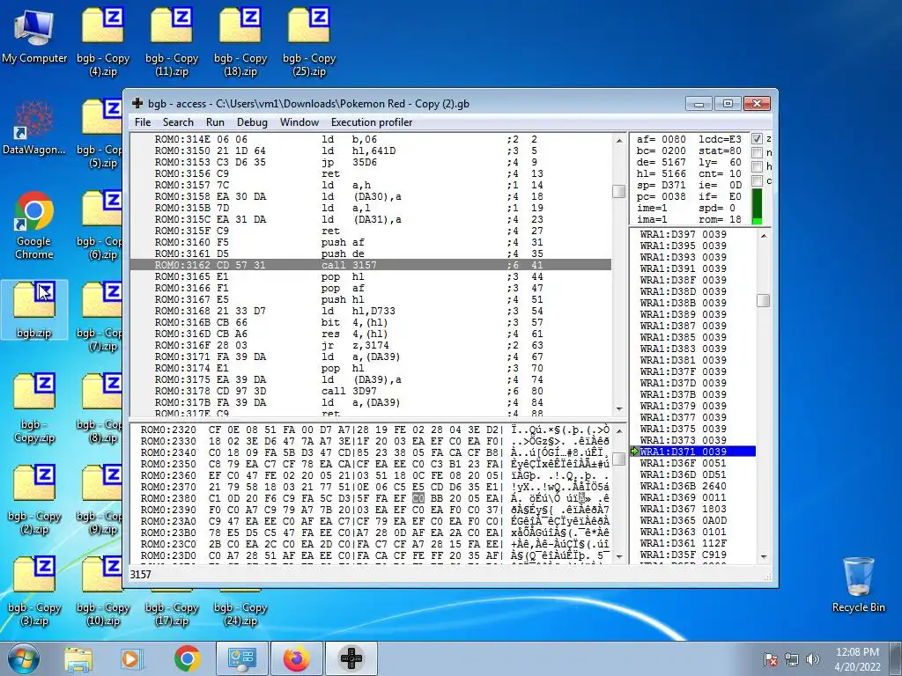Select bgb - Copy (18).zip icon

240,41
